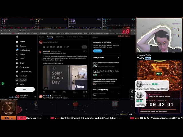This screenshot has width=183, height=137.
Task: Open the AI NEWS bookmark folder
Action: (91, 33)
